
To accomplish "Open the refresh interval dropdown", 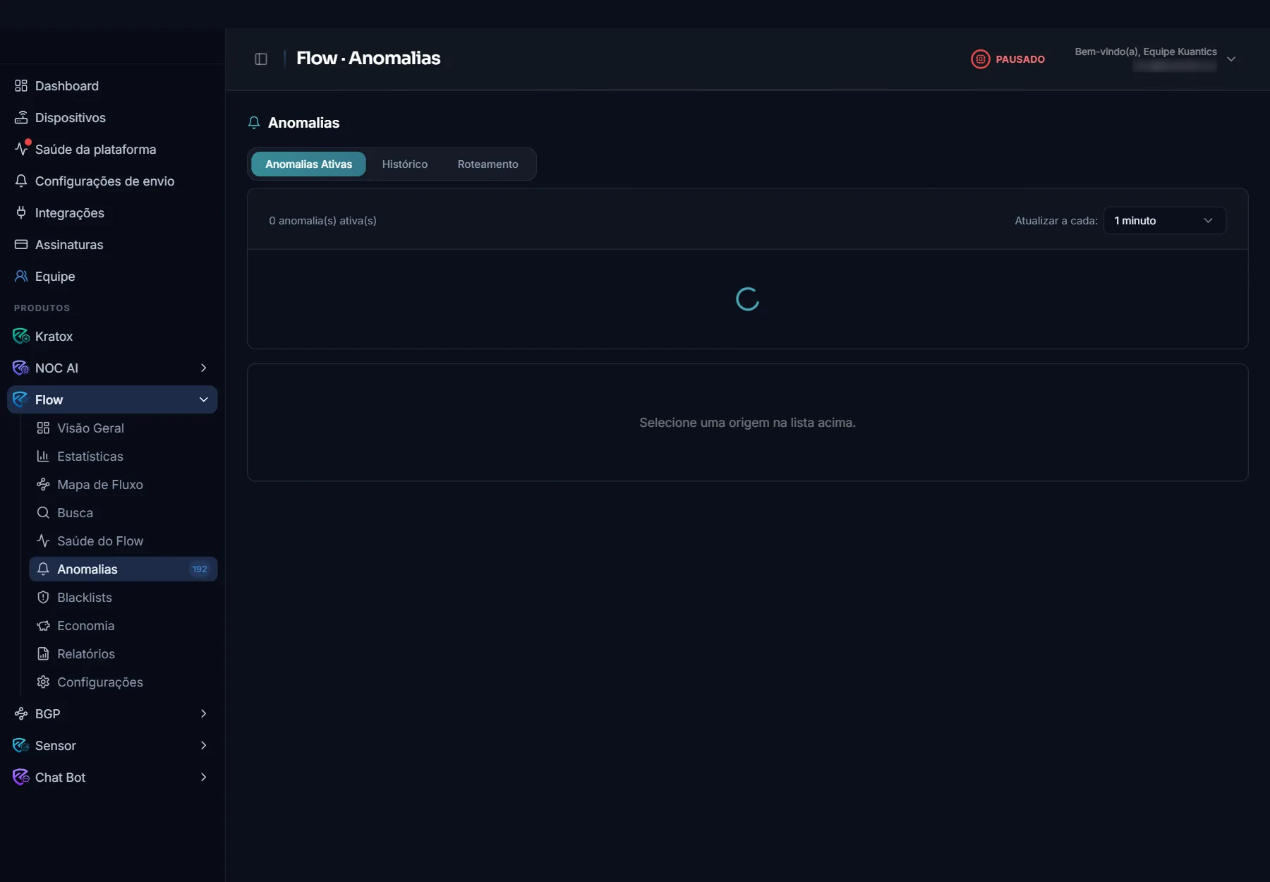I will [x=1164, y=220].
